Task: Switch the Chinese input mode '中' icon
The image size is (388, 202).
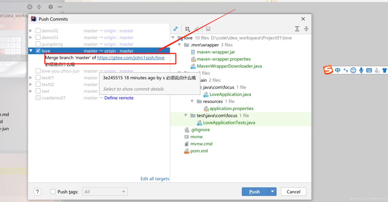Action: coord(338,70)
